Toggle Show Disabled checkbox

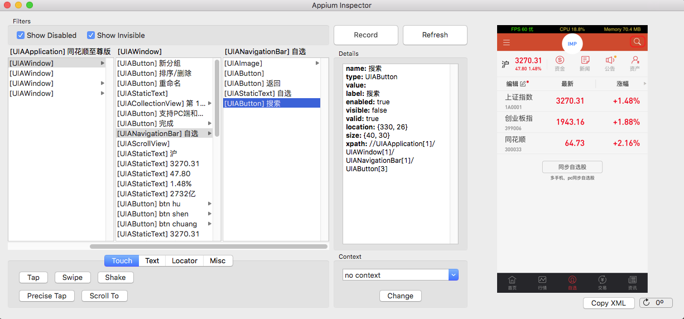pyautogui.click(x=21, y=35)
